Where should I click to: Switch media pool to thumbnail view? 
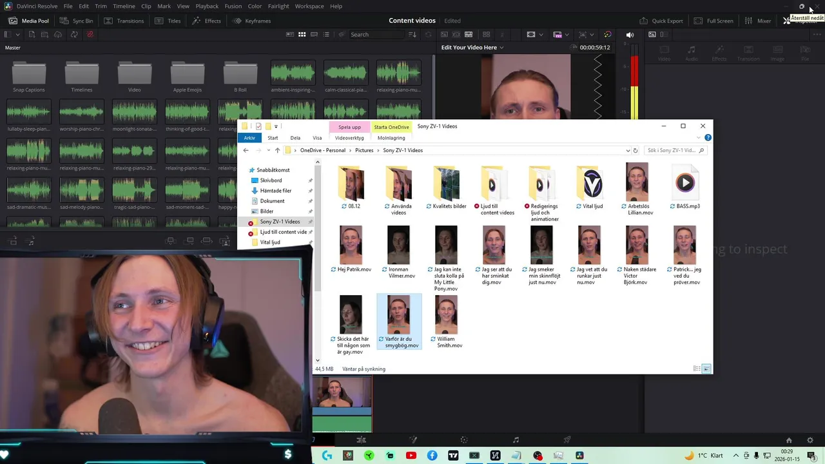301,34
